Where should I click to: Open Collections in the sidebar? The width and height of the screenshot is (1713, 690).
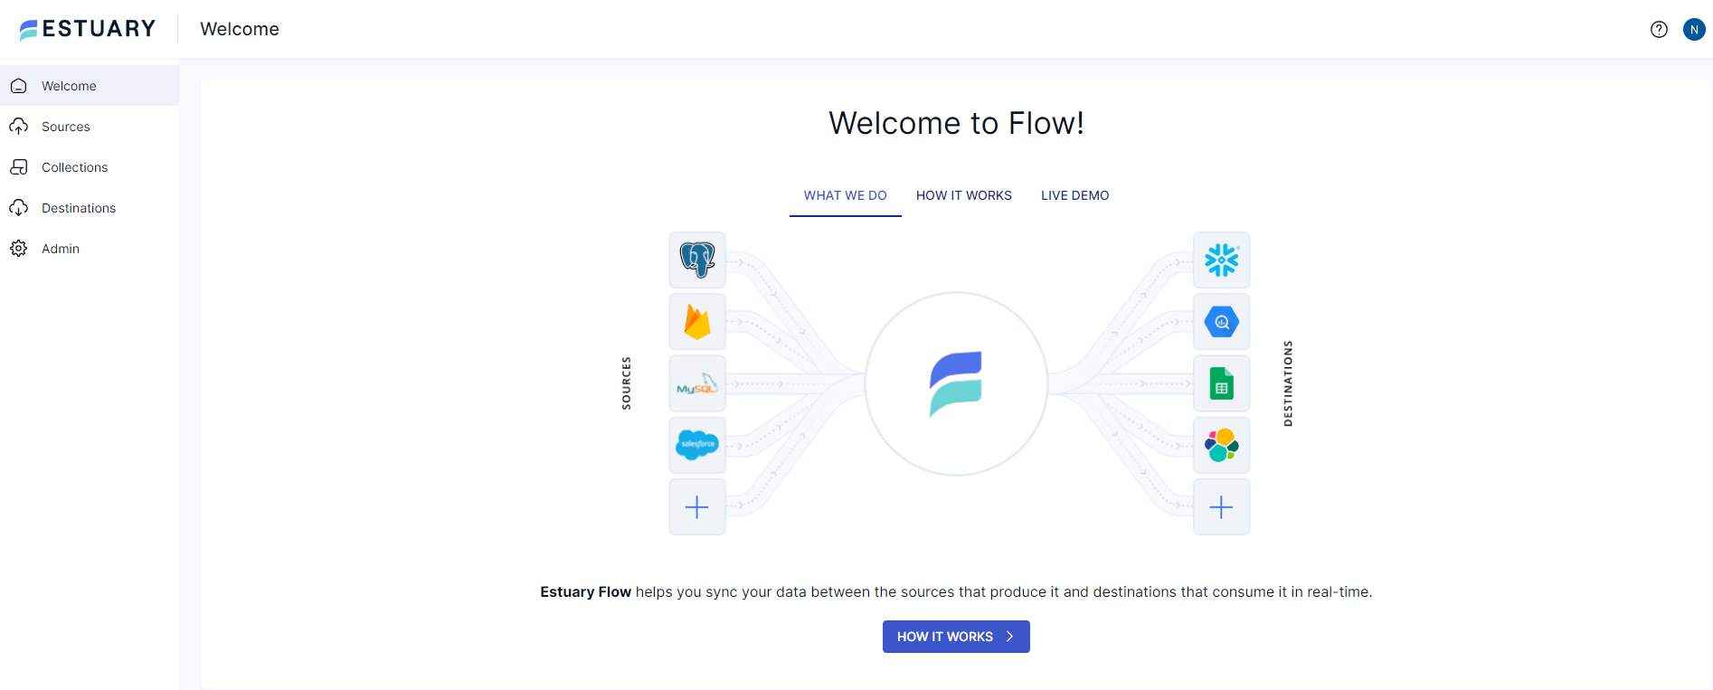point(90,167)
